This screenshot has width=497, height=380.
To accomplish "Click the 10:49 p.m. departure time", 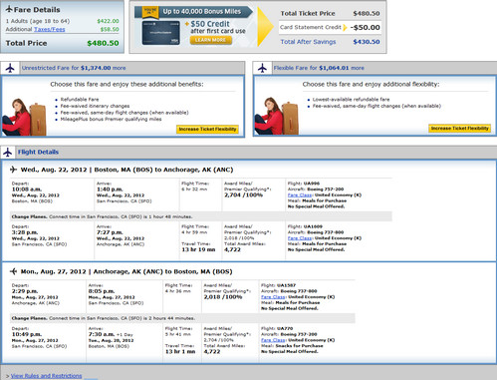I will pos(27,334).
